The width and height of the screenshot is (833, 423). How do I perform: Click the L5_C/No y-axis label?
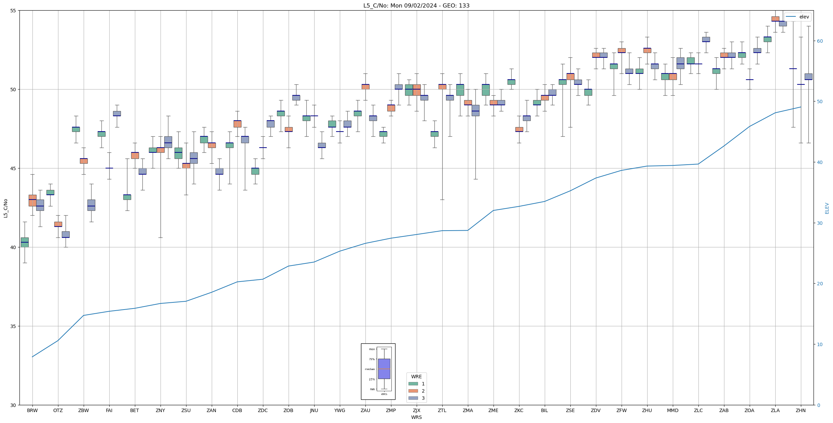click(x=5, y=208)
